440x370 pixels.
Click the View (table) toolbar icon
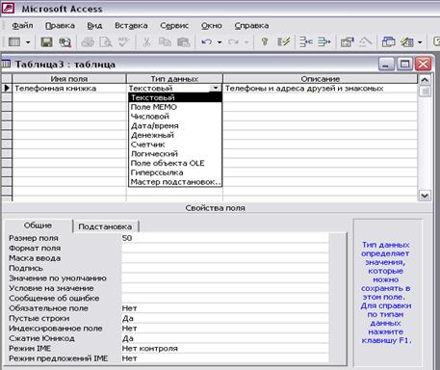14,42
